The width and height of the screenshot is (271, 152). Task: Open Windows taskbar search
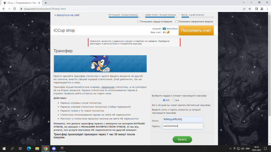(x=12, y=148)
